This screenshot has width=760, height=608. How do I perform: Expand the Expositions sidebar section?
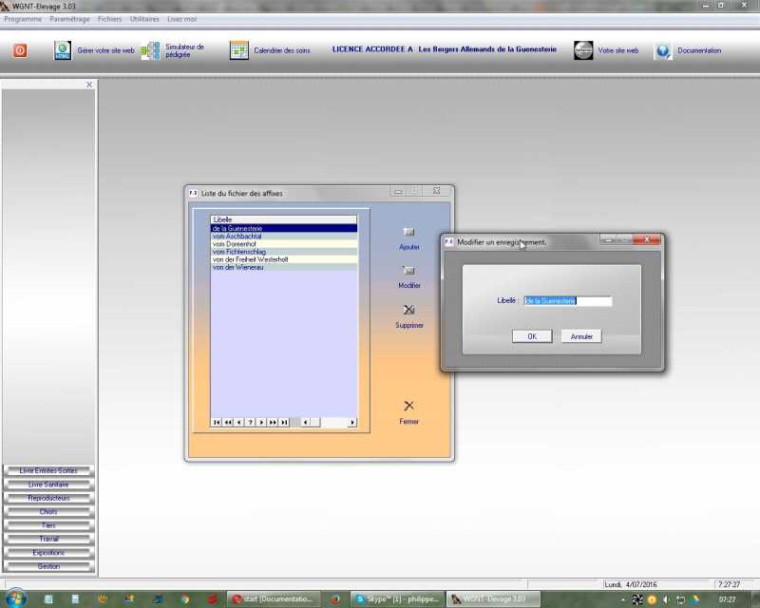pyautogui.click(x=48, y=553)
